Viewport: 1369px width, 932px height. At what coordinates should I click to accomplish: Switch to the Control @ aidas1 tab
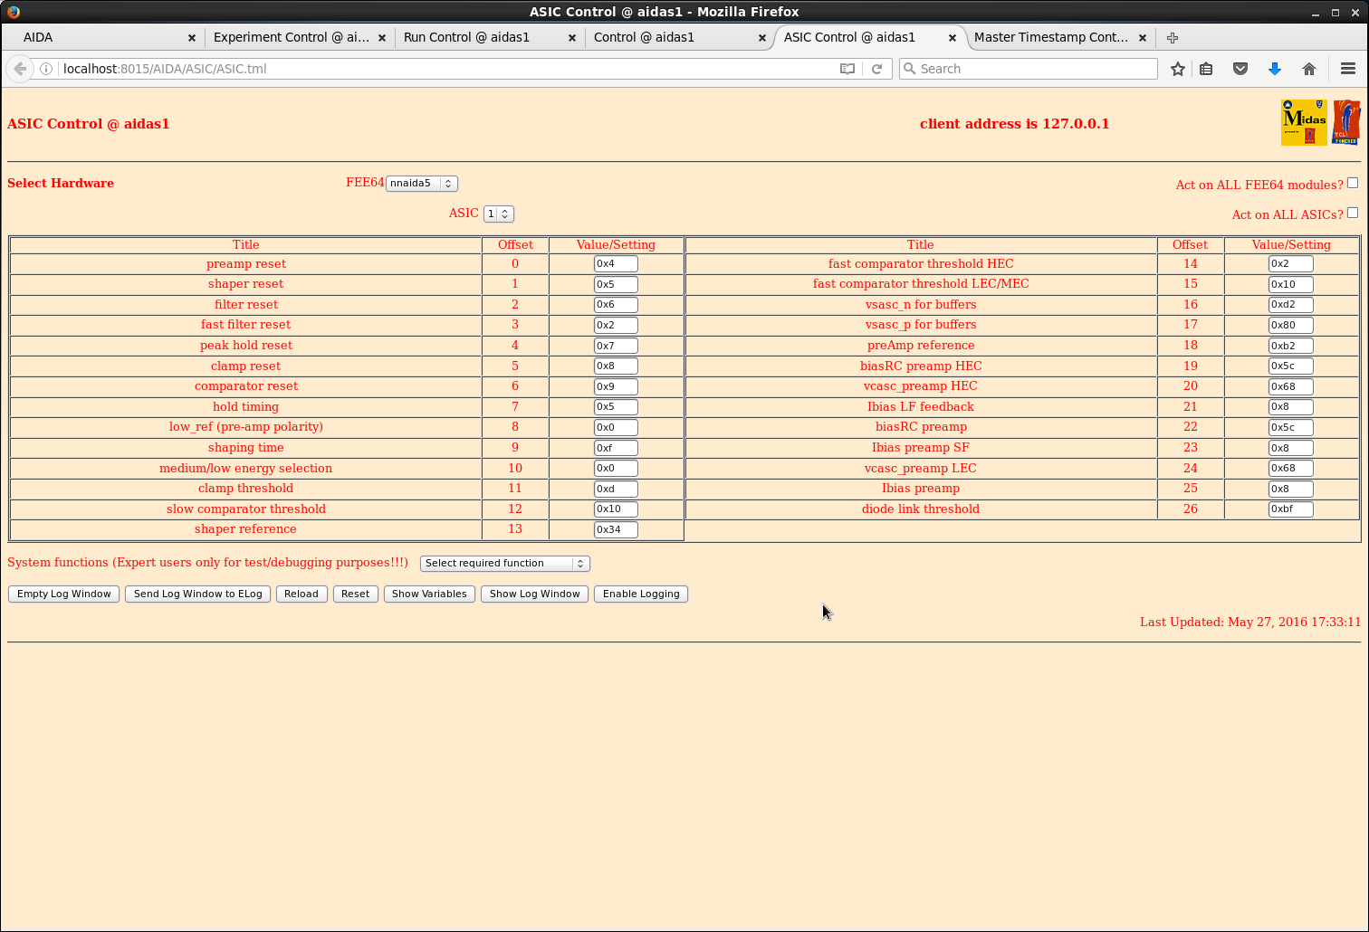coord(678,38)
